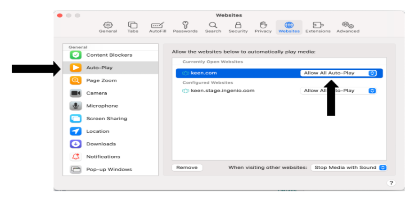410x199 pixels.
Task: Open the Advanced preferences pane
Action: [x=347, y=27]
